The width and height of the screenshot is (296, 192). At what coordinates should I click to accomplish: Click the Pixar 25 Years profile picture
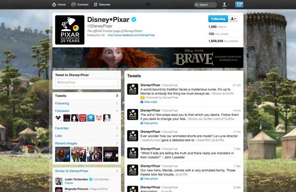tap(70, 30)
